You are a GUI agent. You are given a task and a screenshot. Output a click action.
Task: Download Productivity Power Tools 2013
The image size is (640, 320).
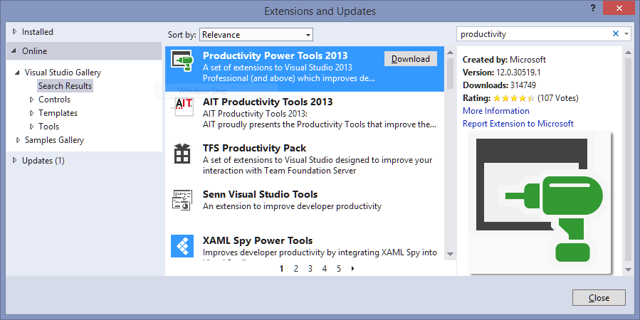411,59
